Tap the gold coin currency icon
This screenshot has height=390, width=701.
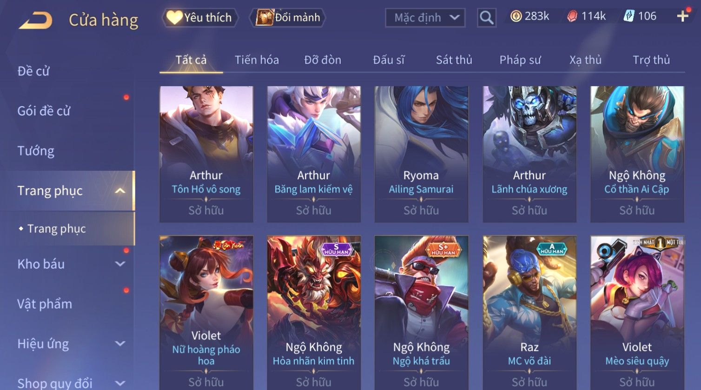(516, 17)
